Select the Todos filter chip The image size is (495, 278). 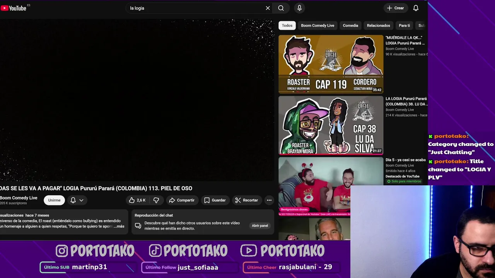click(287, 25)
